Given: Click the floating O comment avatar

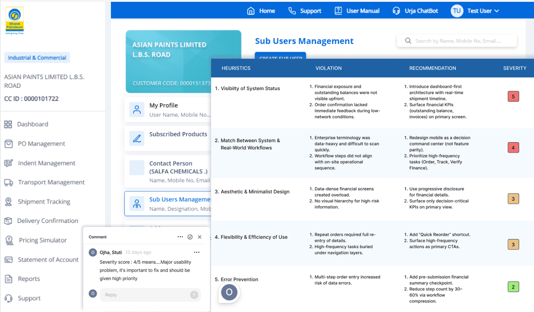Looking at the screenshot, I should pos(229,292).
